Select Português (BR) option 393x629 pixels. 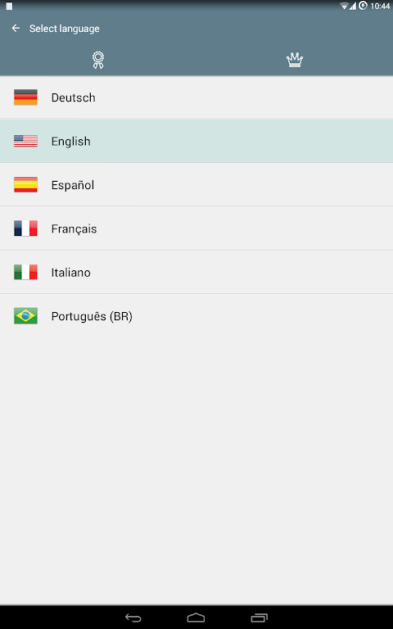coord(196,316)
